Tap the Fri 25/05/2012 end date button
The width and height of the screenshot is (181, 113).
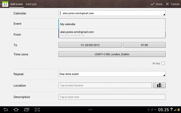(90, 45)
